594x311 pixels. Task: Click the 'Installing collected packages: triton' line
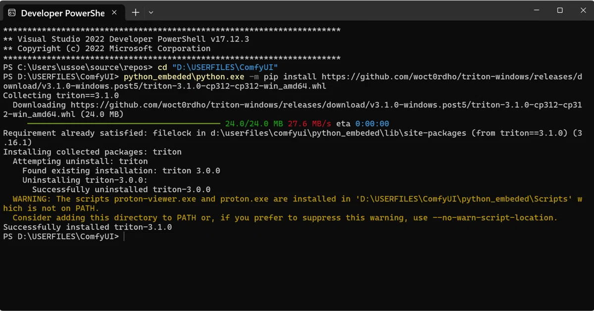click(x=92, y=152)
